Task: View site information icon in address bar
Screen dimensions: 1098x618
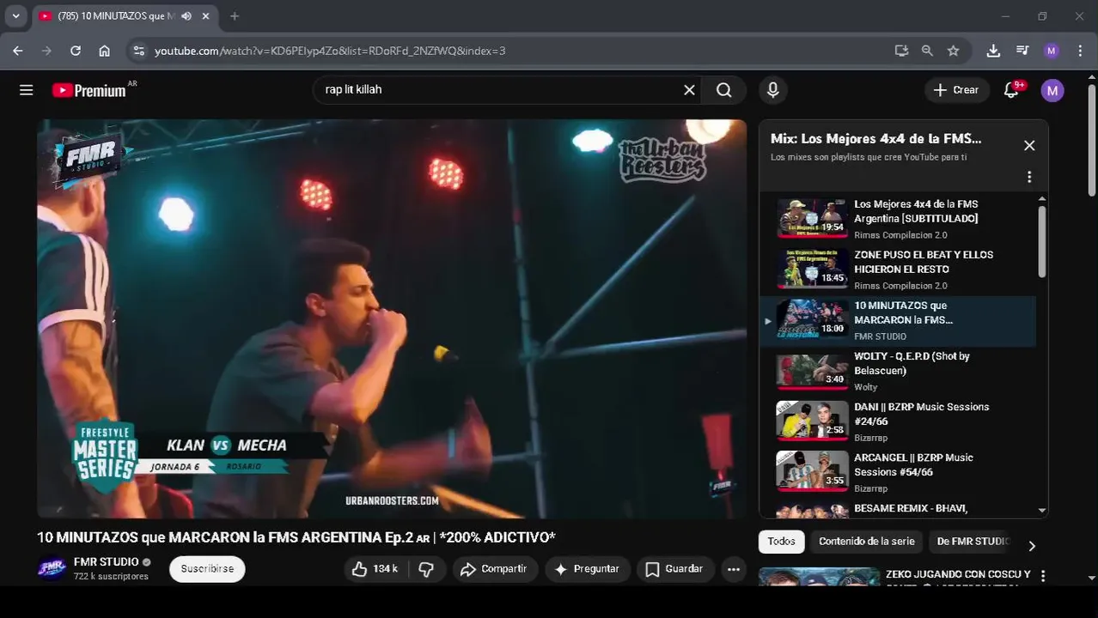Action: point(138,51)
